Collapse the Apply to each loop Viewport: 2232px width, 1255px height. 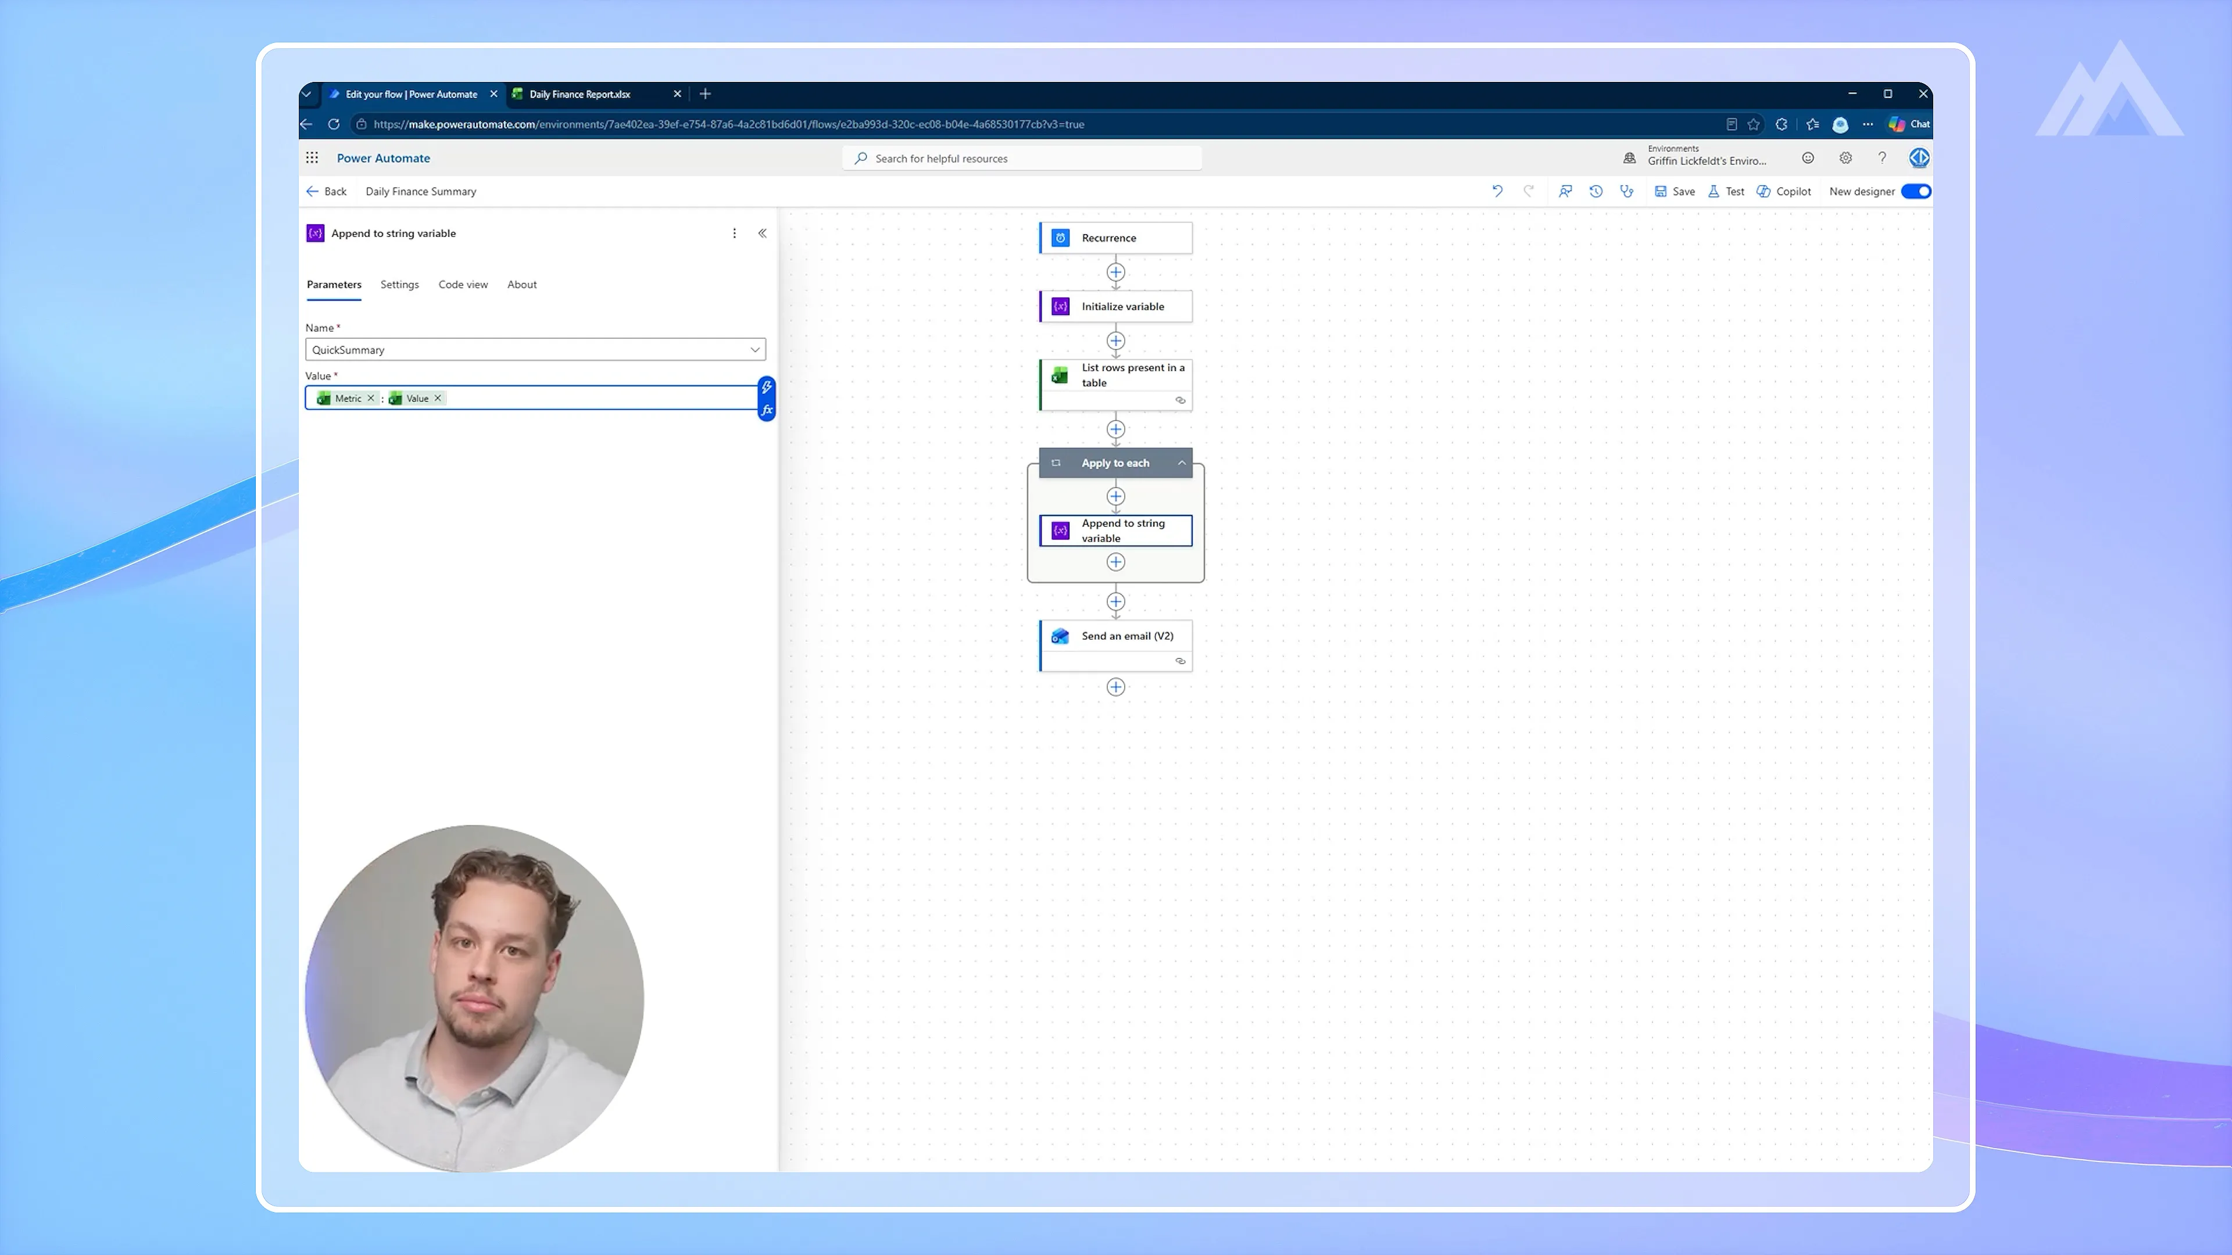coord(1181,464)
